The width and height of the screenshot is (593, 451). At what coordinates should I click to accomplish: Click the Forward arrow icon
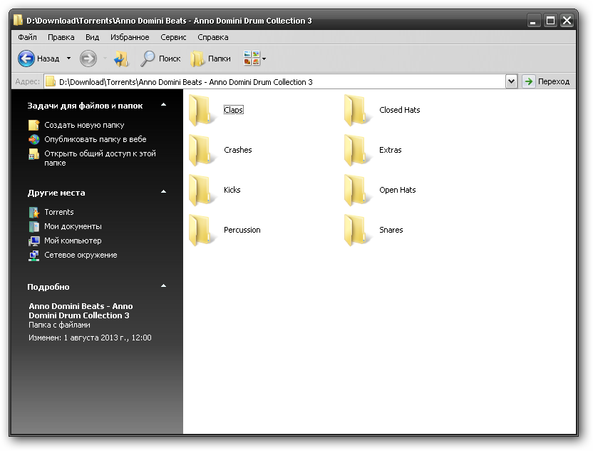[88, 59]
